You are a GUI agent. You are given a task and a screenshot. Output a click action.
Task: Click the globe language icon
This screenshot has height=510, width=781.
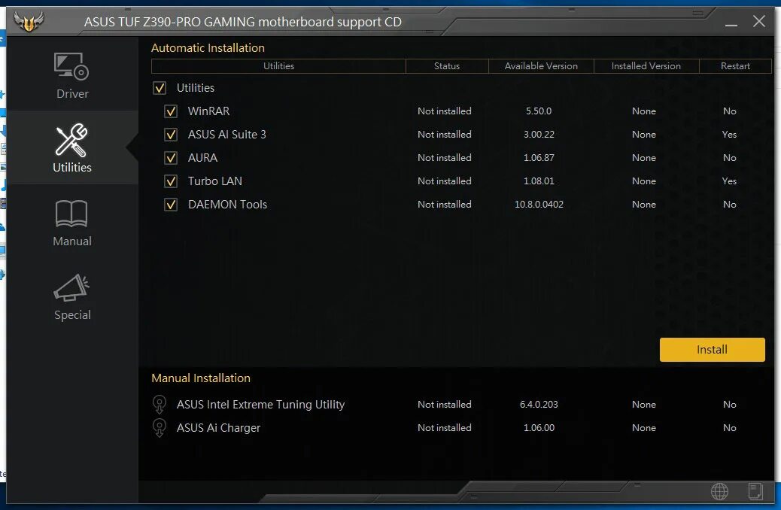719,492
